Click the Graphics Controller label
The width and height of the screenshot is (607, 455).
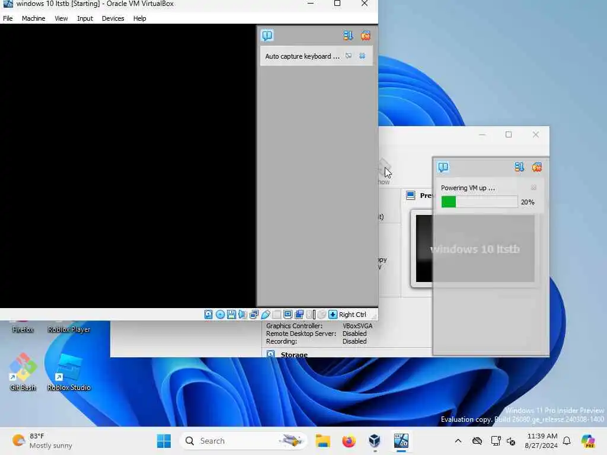pyautogui.click(x=294, y=326)
